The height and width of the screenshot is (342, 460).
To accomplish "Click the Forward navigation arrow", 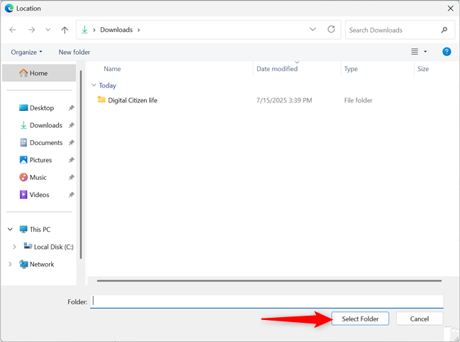I will (32, 30).
